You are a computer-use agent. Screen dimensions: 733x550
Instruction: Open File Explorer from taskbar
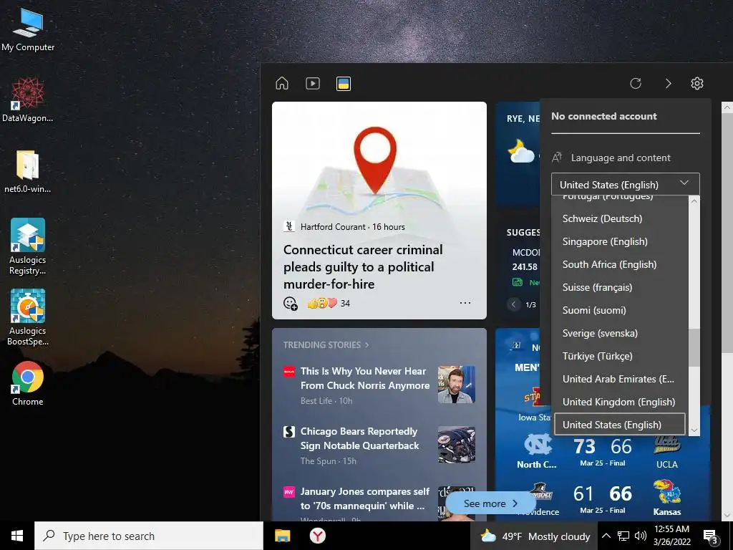click(282, 536)
